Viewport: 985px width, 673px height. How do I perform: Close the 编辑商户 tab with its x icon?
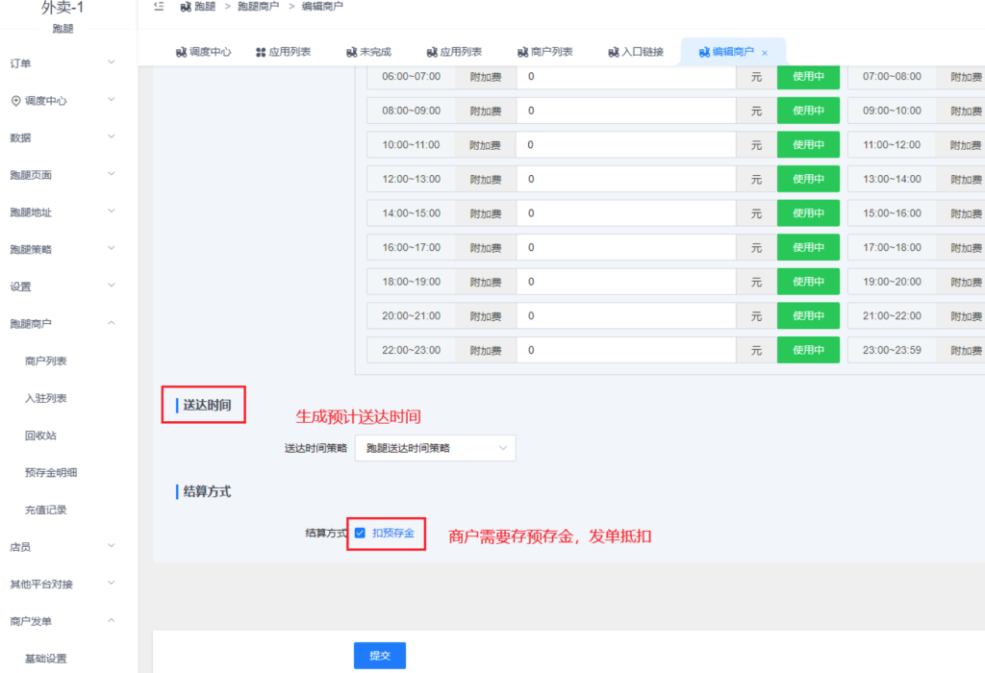(765, 53)
